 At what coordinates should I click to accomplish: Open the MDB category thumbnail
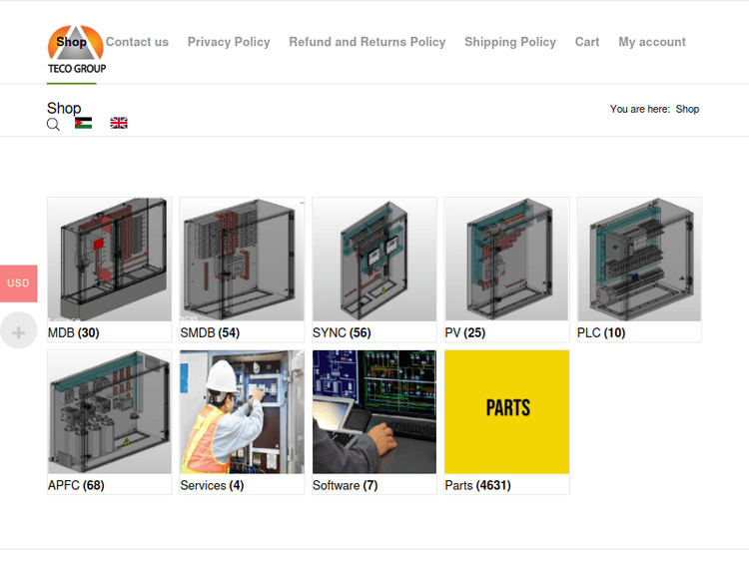pos(109,260)
